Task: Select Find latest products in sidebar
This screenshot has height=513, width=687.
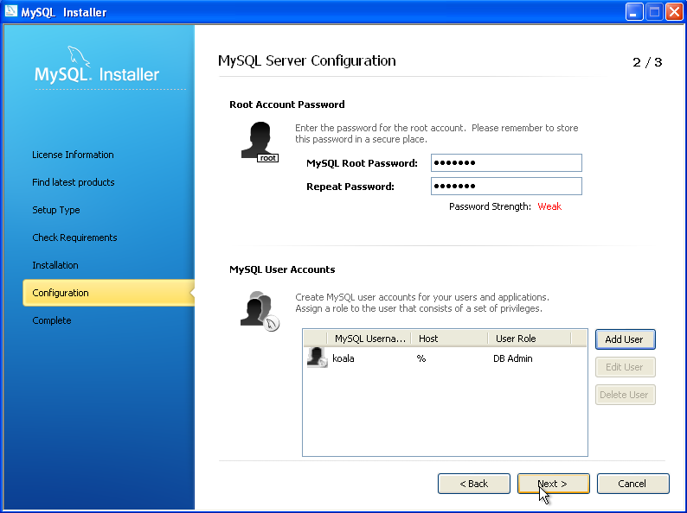Action: [x=74, y=182]
